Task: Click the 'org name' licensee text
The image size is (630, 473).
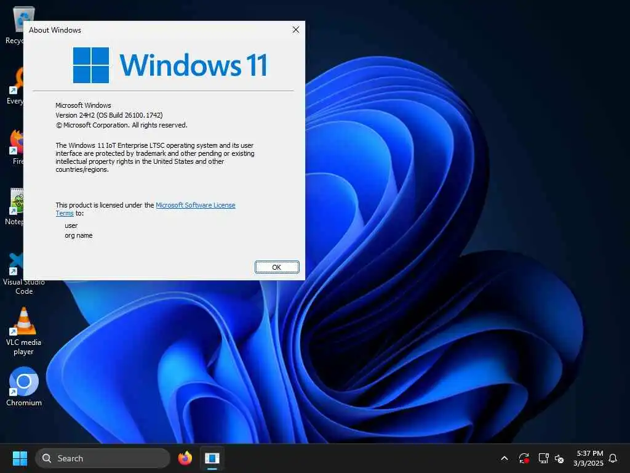Action: (78, 235)
